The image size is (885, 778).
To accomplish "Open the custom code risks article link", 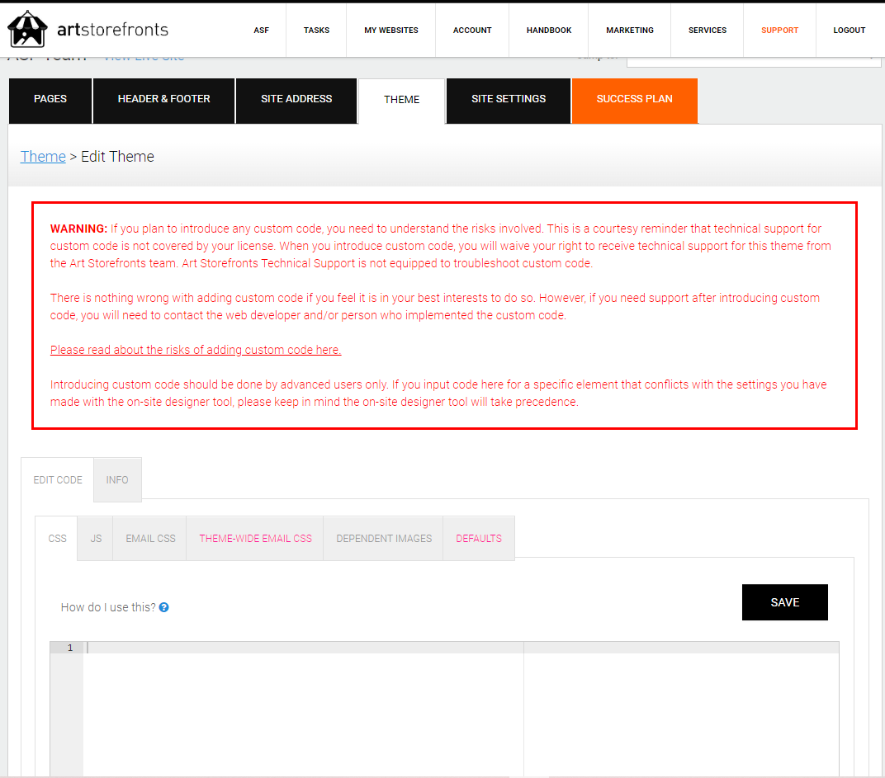I will (196, 349).
